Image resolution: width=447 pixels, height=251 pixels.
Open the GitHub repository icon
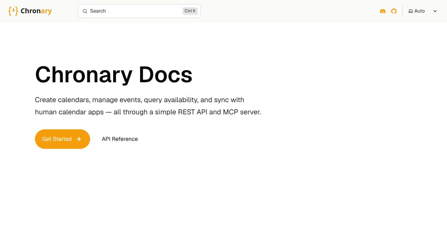pos(394,11)
